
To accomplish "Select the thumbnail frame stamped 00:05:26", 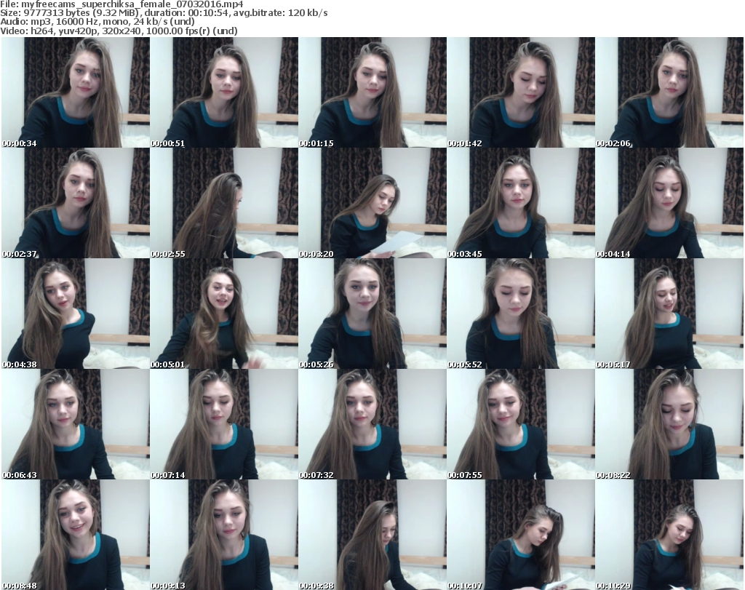I will pos(372,314).
